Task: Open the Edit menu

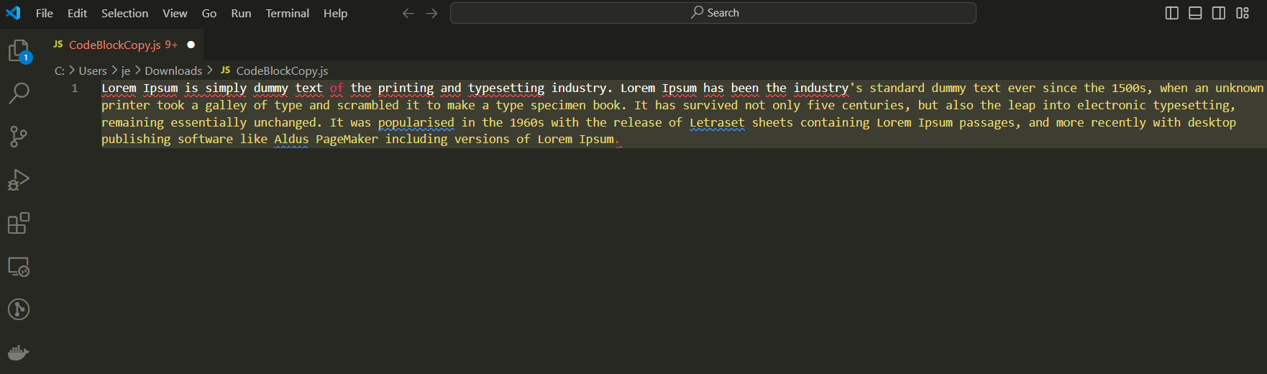Action: click(x=77, y=13)
